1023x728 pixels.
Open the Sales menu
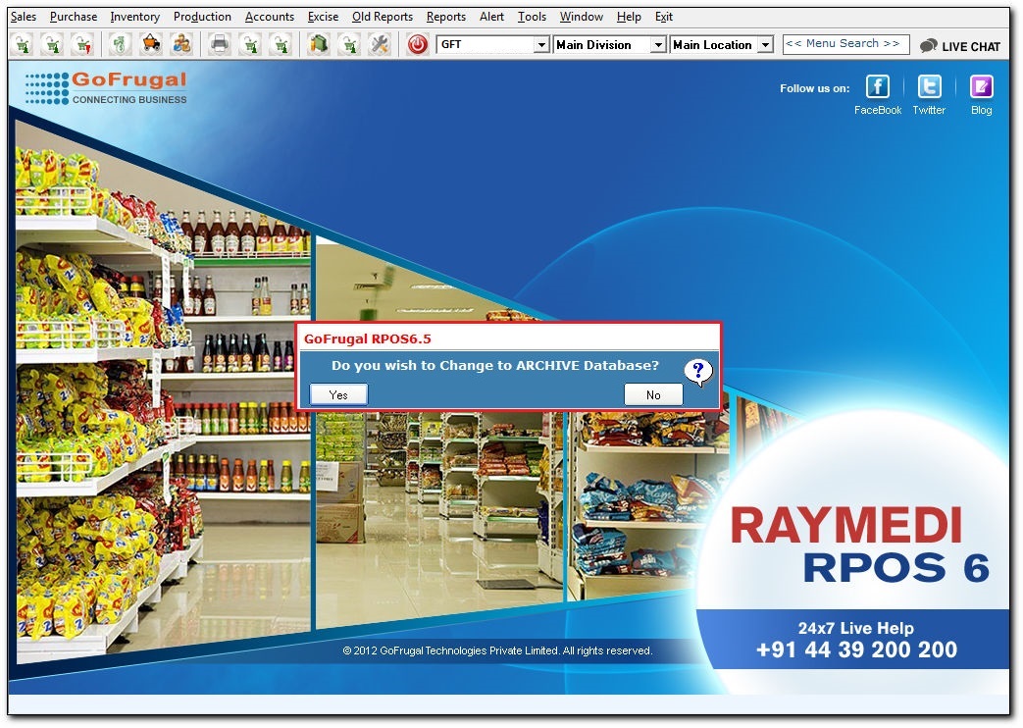point(24,17)
